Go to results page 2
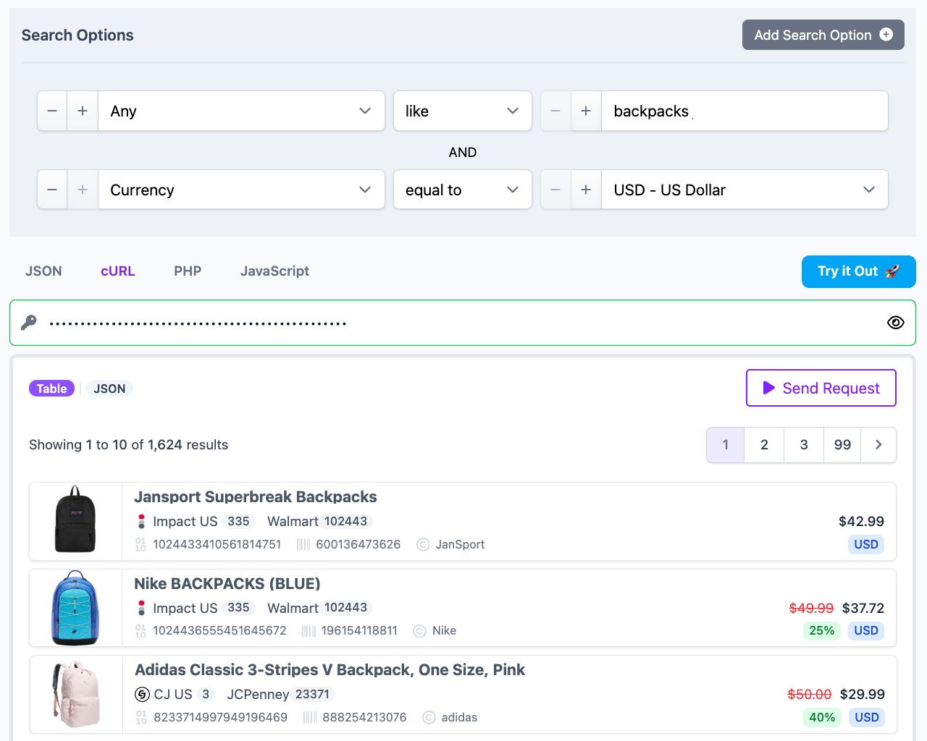Viewport: 927px width, 741px height. coord(764,445)
